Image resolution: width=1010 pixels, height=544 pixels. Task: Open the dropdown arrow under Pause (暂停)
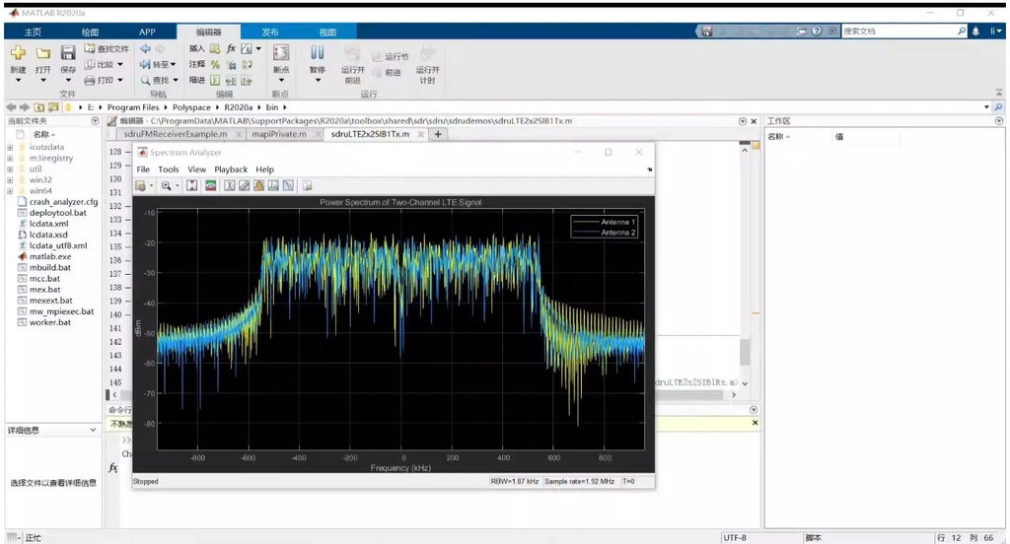click(318, 81)
